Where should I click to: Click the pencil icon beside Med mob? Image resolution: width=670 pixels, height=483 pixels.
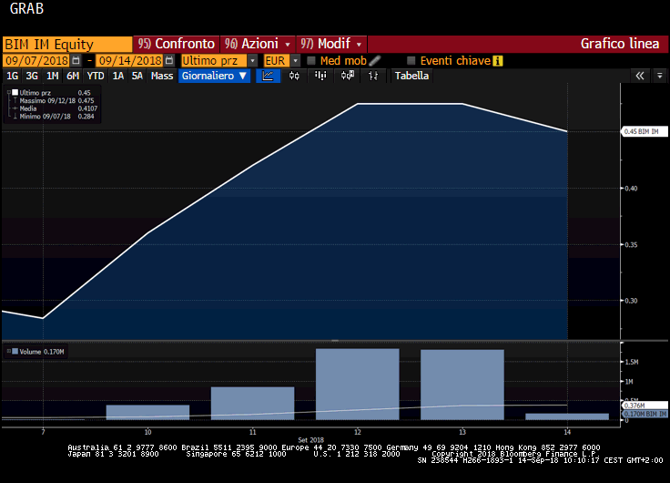[x=375, y=60]
